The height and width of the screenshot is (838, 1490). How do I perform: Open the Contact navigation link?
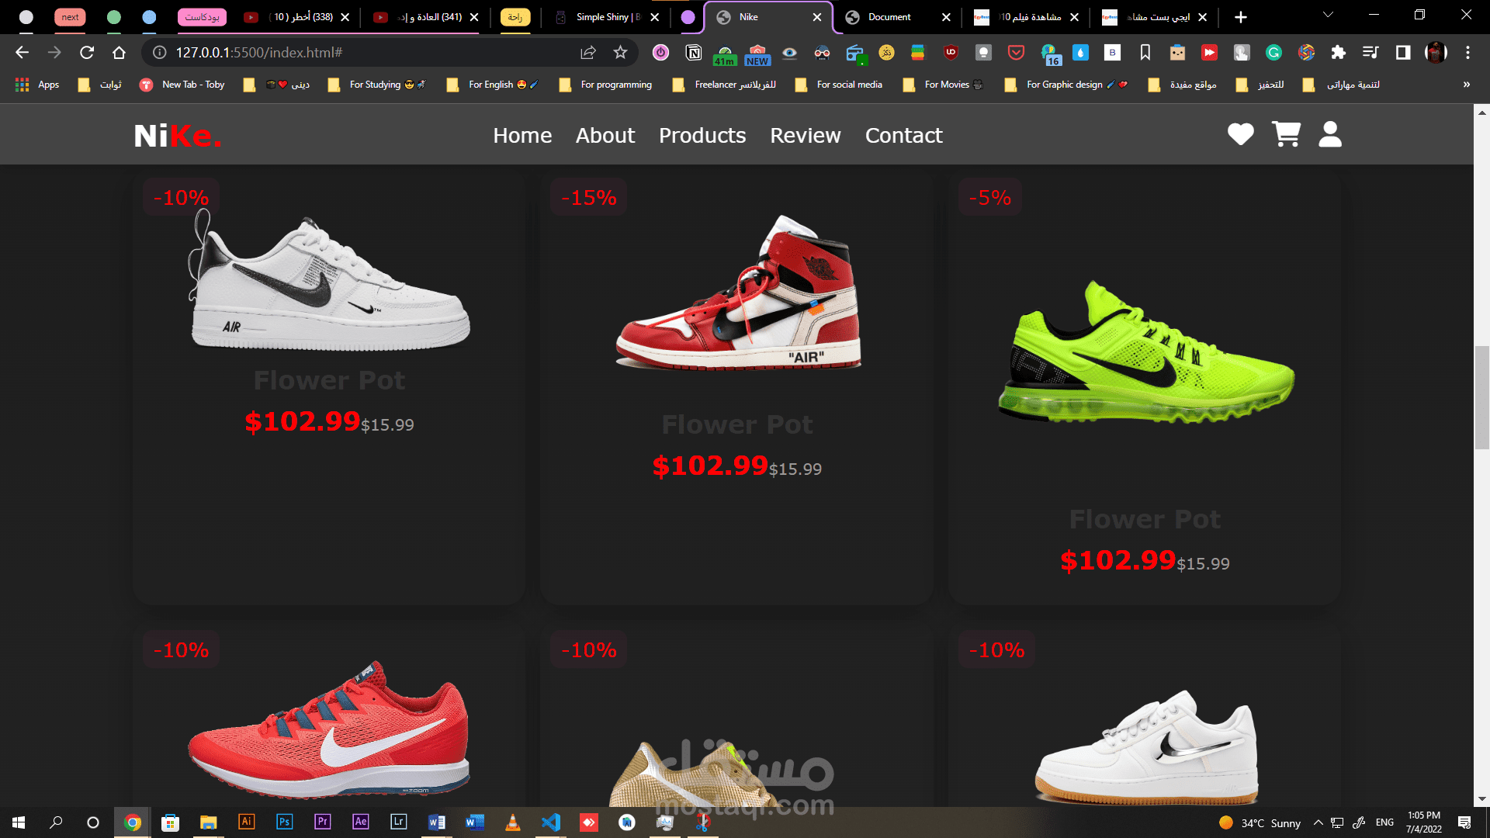(903, 135)
